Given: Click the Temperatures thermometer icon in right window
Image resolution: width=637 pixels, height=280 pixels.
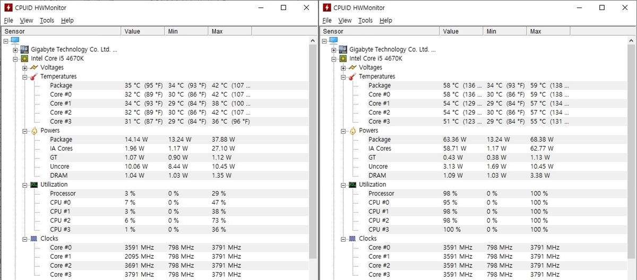Looking at the screenshot, I should coord(352,76).
